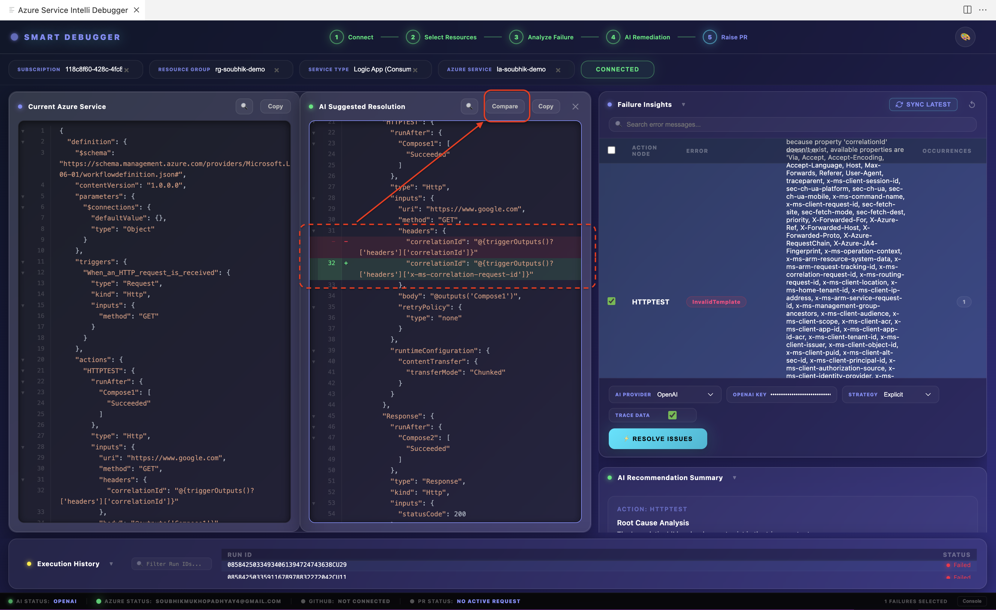Fold line 39 "runtimeConfiguration" in AI Suggested Resolution

pyautogui.click(x=313, y=351)
